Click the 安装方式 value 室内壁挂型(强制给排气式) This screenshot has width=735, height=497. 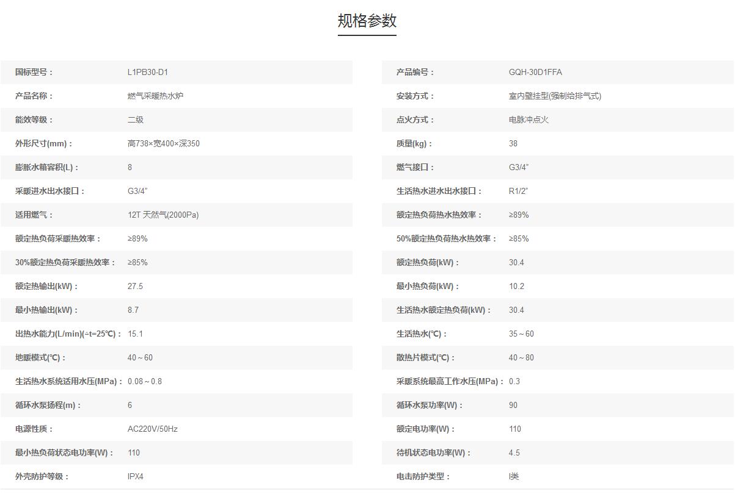click(x=555, y=96)
